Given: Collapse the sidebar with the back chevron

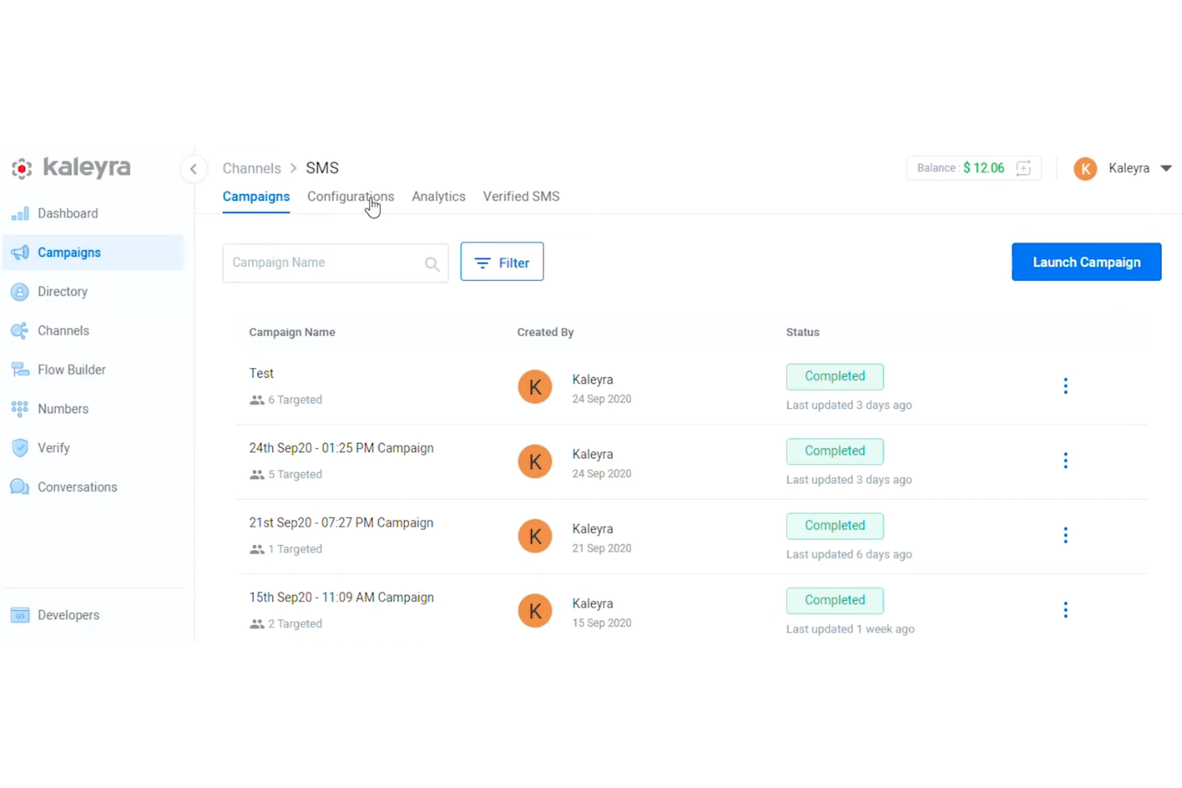Looking at the screenshot, I should click(x=194, y=168).
